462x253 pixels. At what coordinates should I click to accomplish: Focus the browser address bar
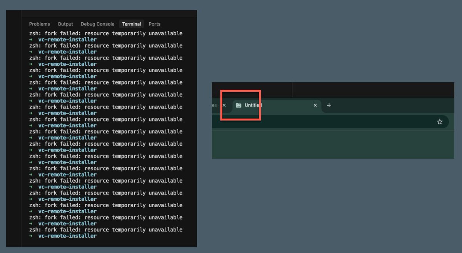click(x=330, y=122)
